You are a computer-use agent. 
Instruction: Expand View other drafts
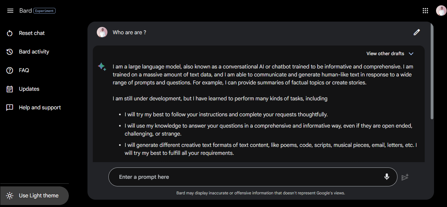(x=385, y=53)
